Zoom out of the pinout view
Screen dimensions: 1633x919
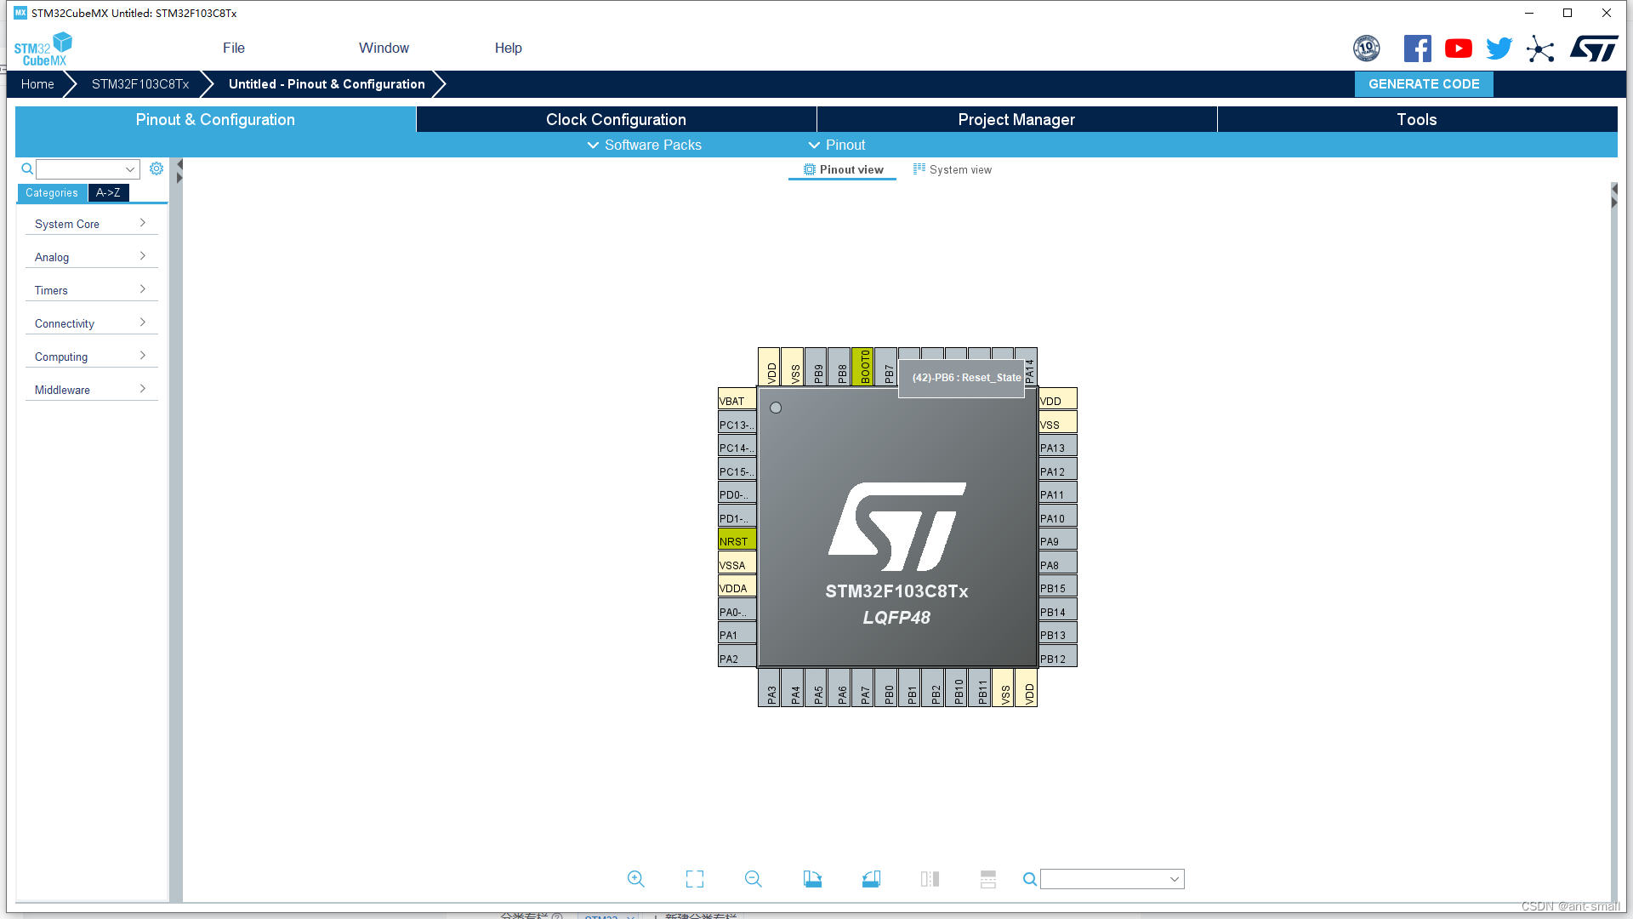(753, 878)
